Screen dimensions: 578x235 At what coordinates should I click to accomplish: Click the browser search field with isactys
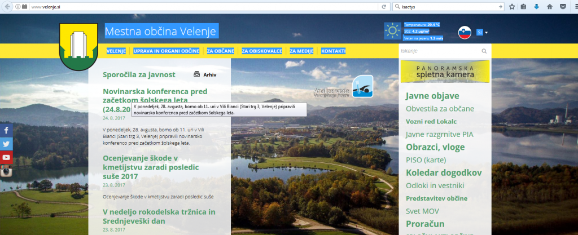[x=449, y=7]
